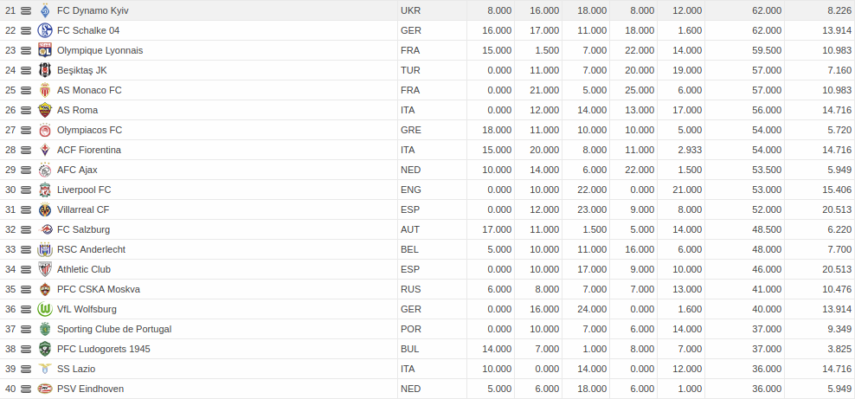Click the Beşiktaş JK club badge
This screenshot has height=399, width=855.
tap(45, 70)
